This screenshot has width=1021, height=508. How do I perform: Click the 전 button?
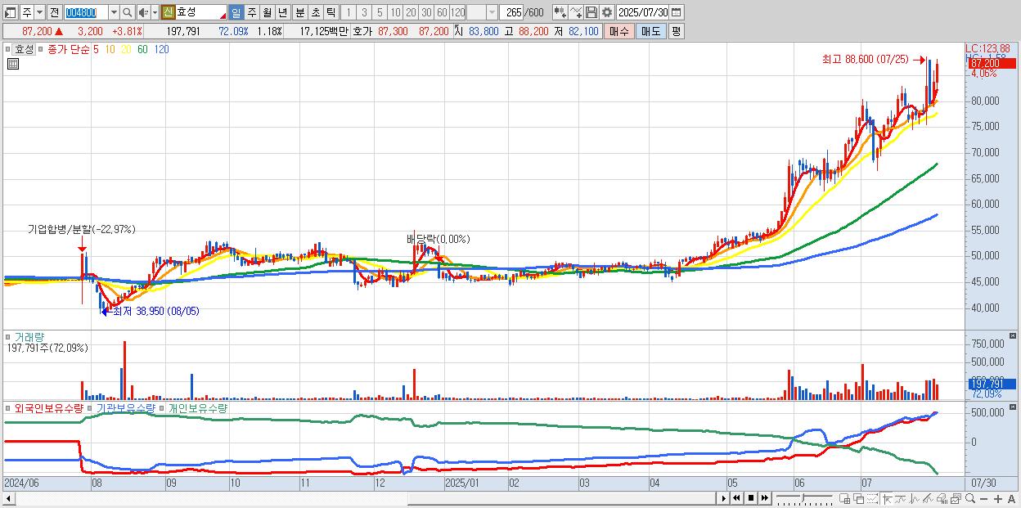[x=55, y=12]
